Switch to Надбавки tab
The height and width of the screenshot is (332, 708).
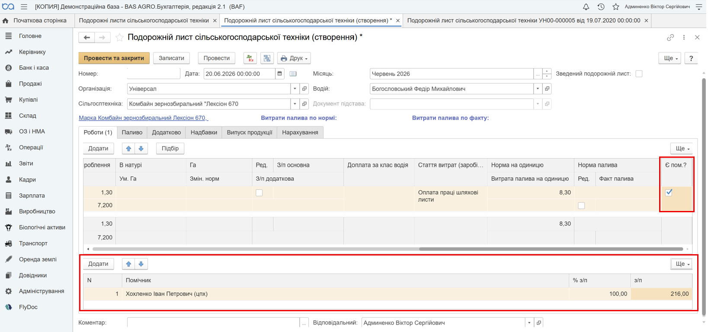(204, 132)
